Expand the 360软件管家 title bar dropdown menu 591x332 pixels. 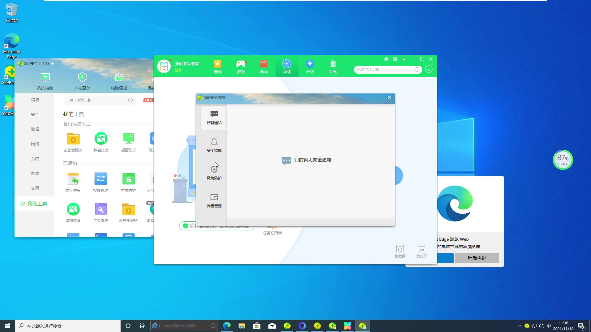click(404, 59)
